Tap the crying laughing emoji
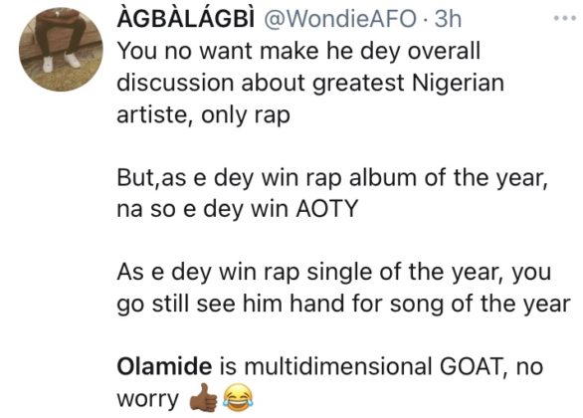 (238, 398)
